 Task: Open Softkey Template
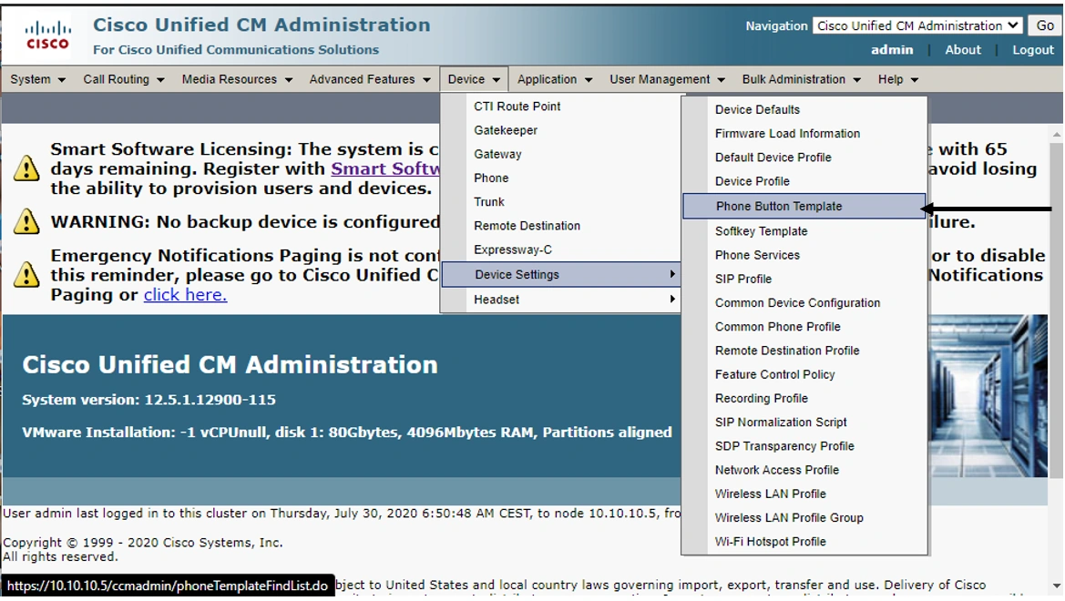coord(804,231)
